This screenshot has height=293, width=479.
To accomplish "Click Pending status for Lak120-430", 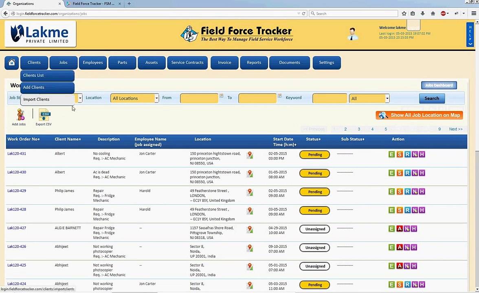I will coord(314,173).
